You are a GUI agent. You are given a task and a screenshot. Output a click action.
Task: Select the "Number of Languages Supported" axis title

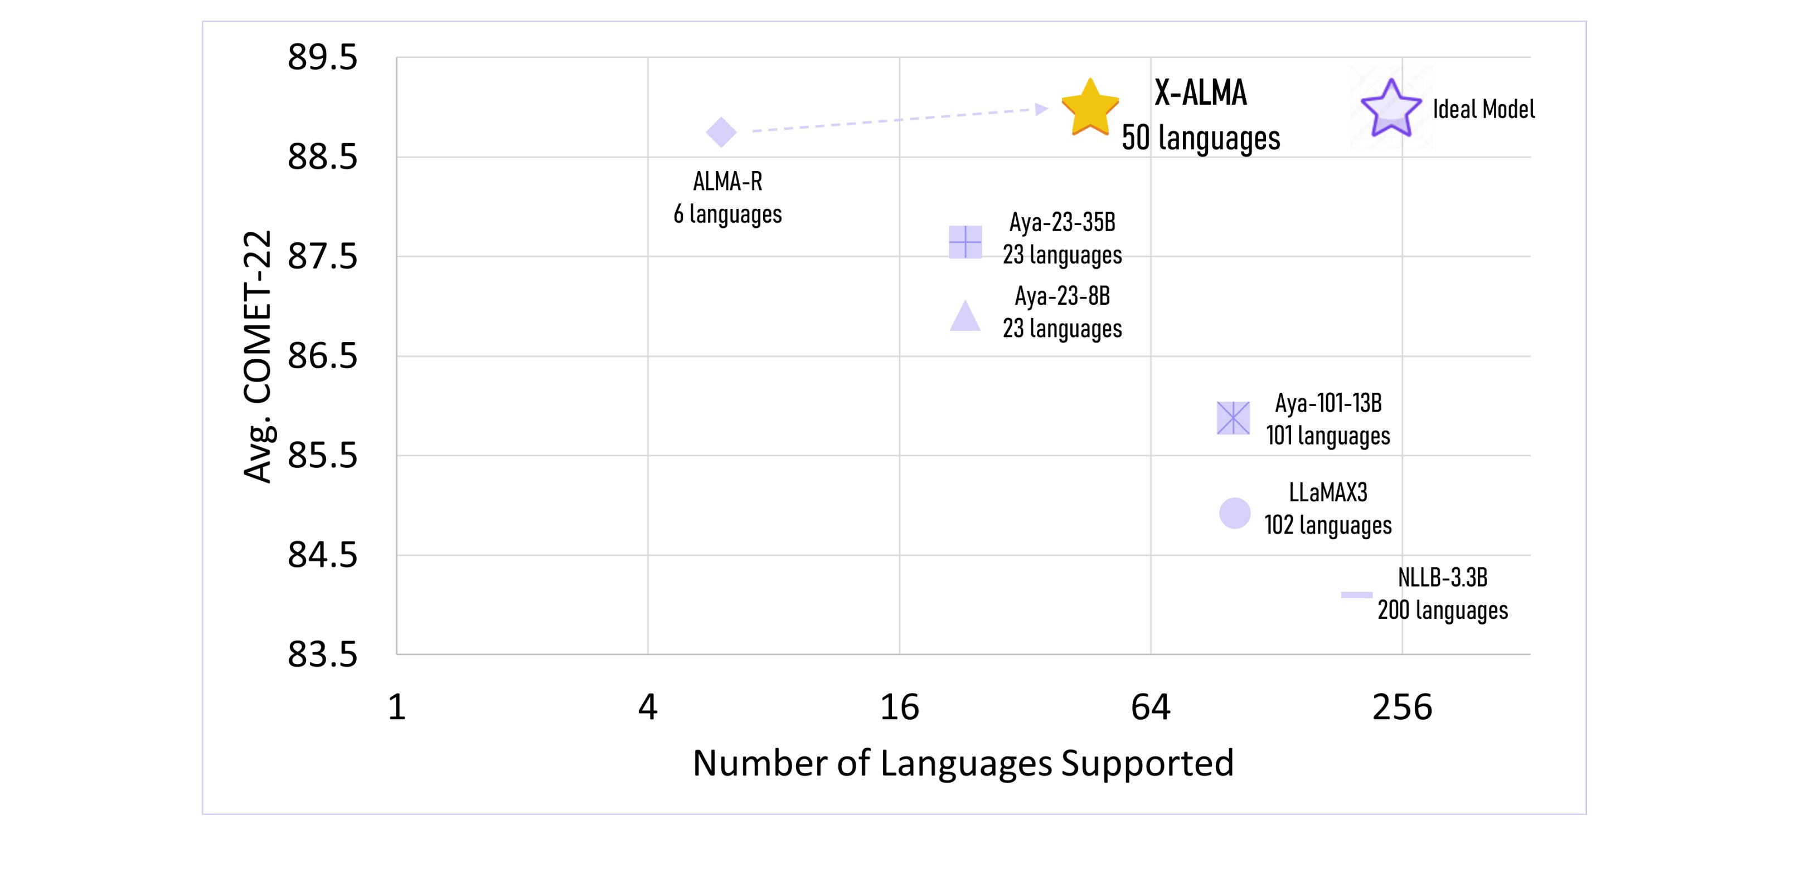(x=963, y=763)
